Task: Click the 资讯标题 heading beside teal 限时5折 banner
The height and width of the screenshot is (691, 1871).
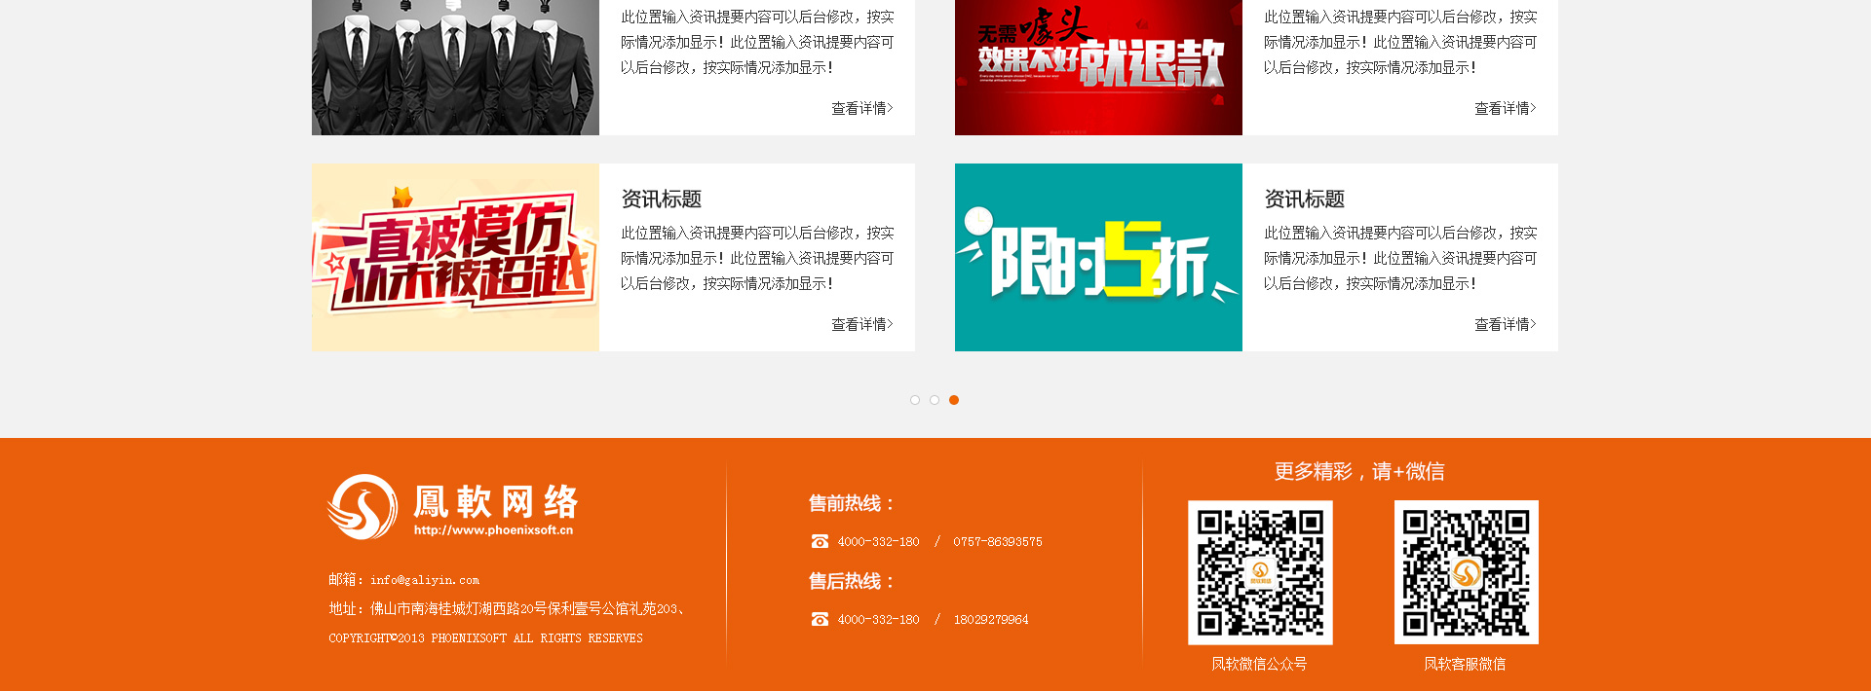Action: 1305,200
